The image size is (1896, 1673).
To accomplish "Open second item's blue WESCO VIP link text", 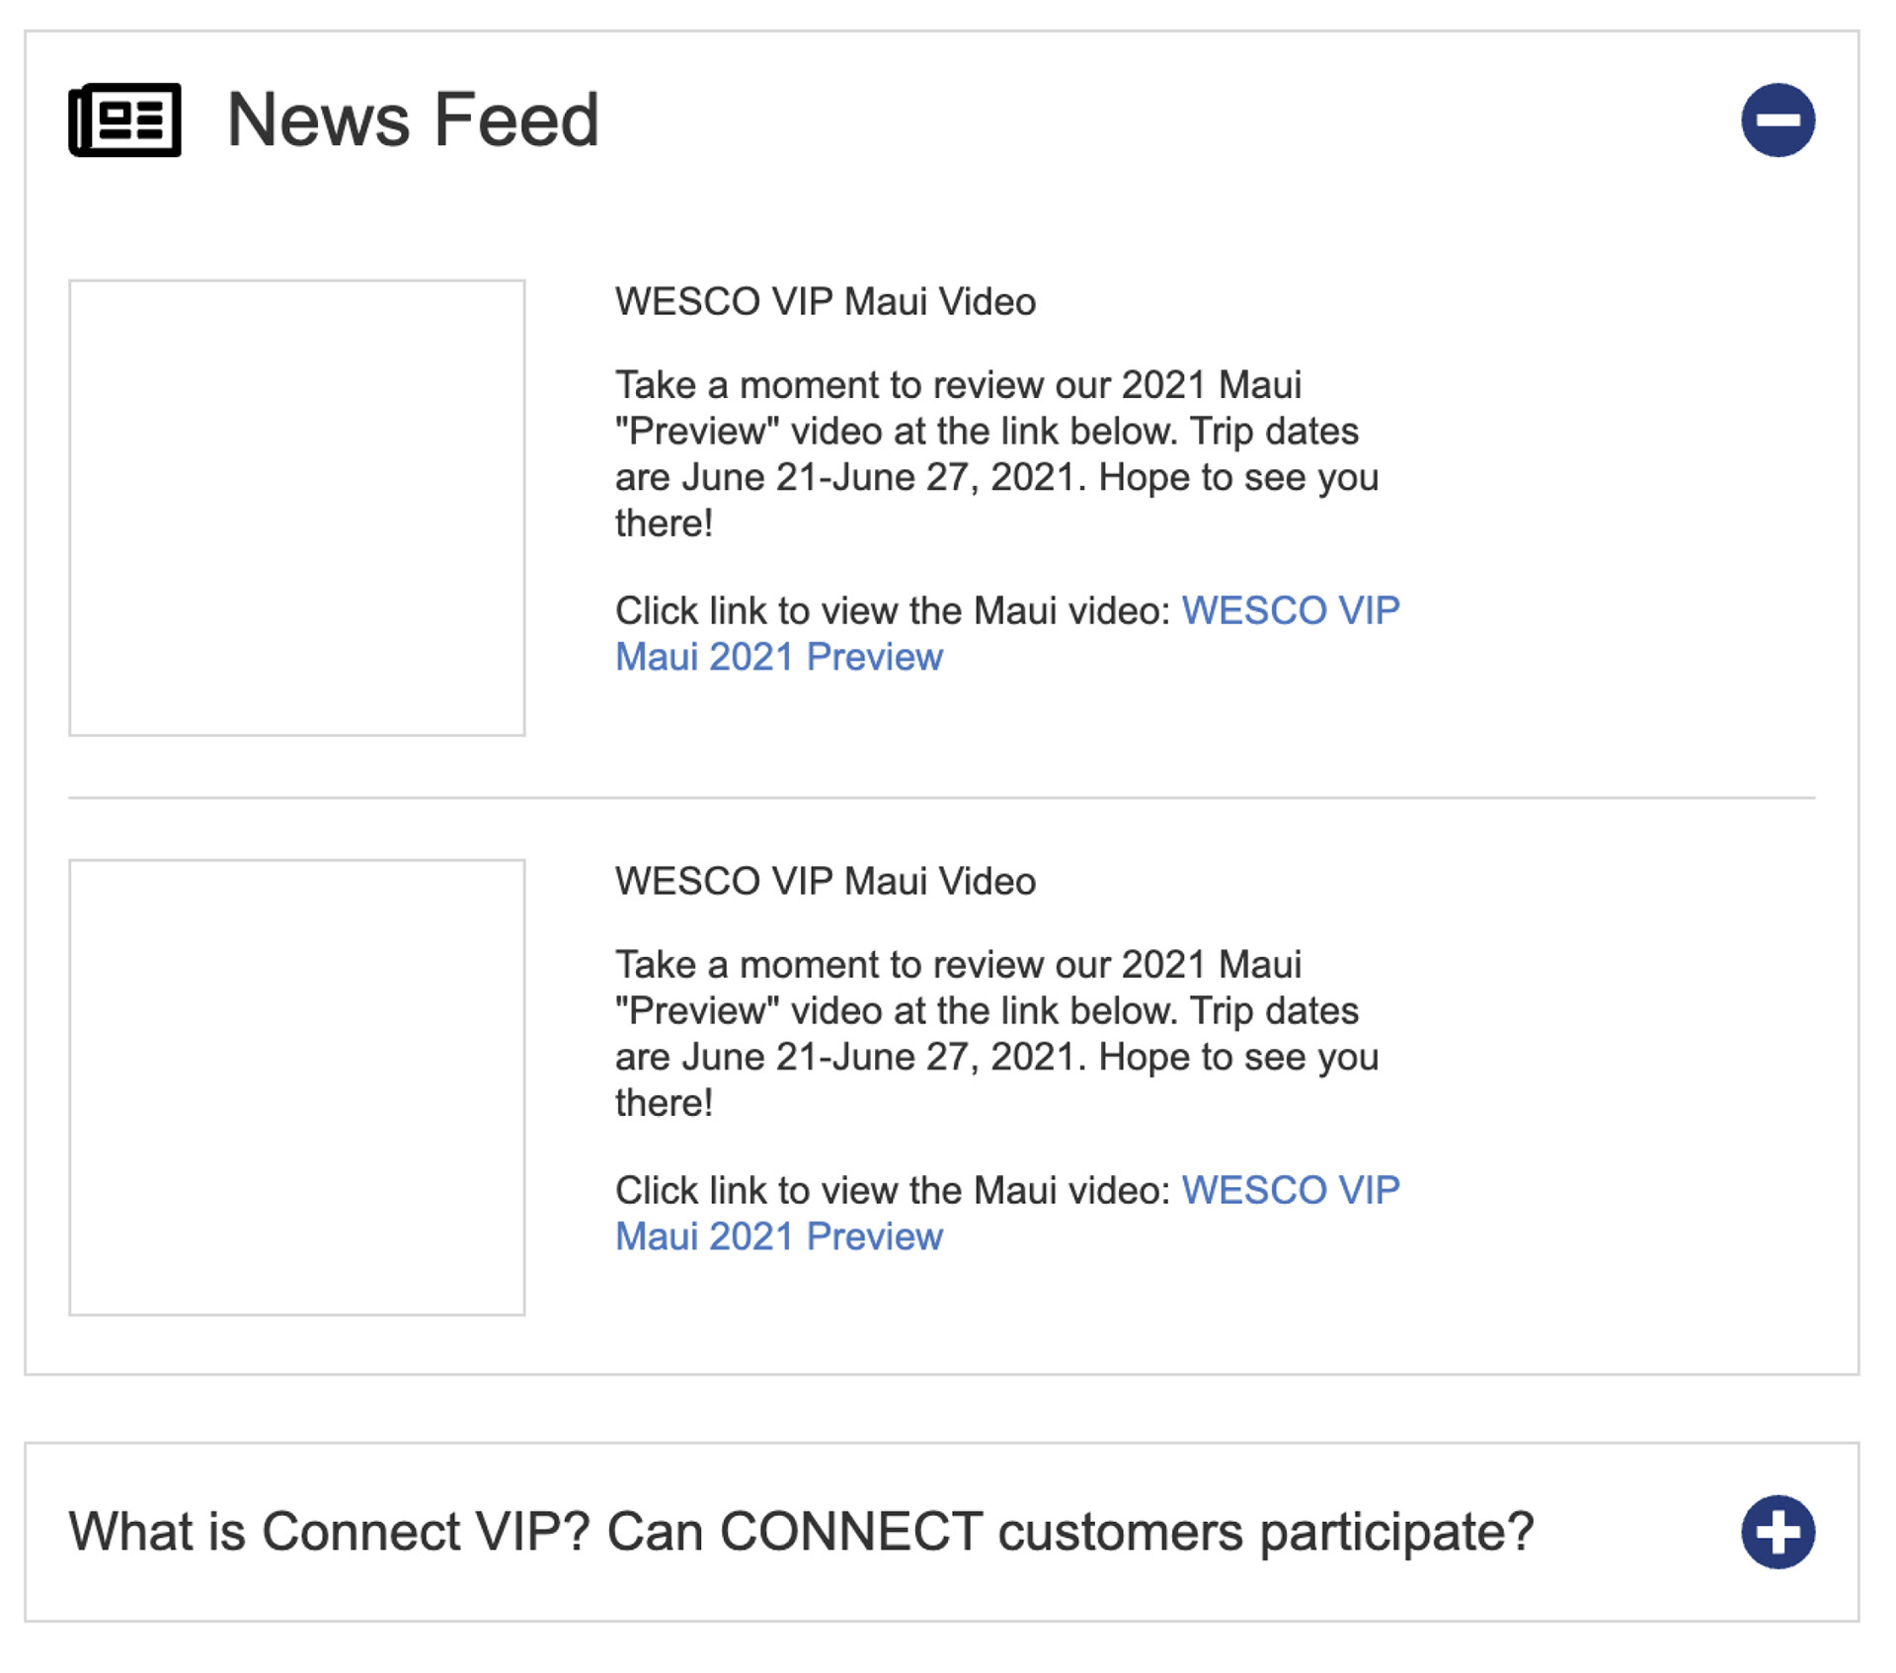I will (1291, 1190).
